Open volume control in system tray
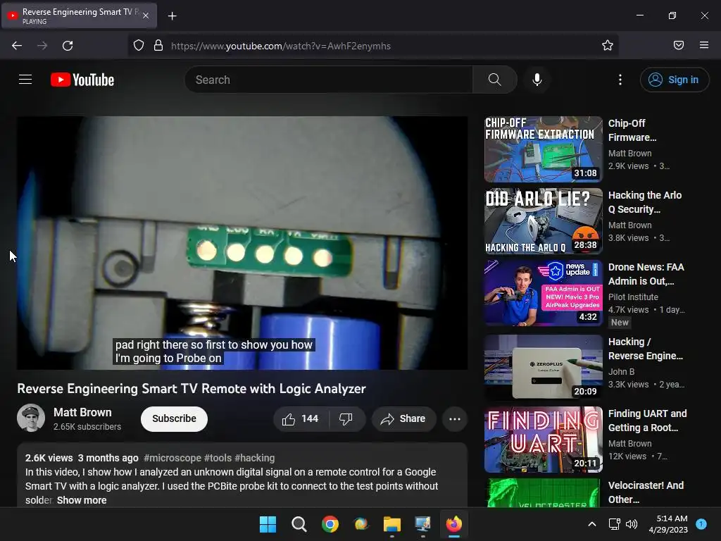The width and height of the screenshot is (721, 541). [x=632, y=524]
